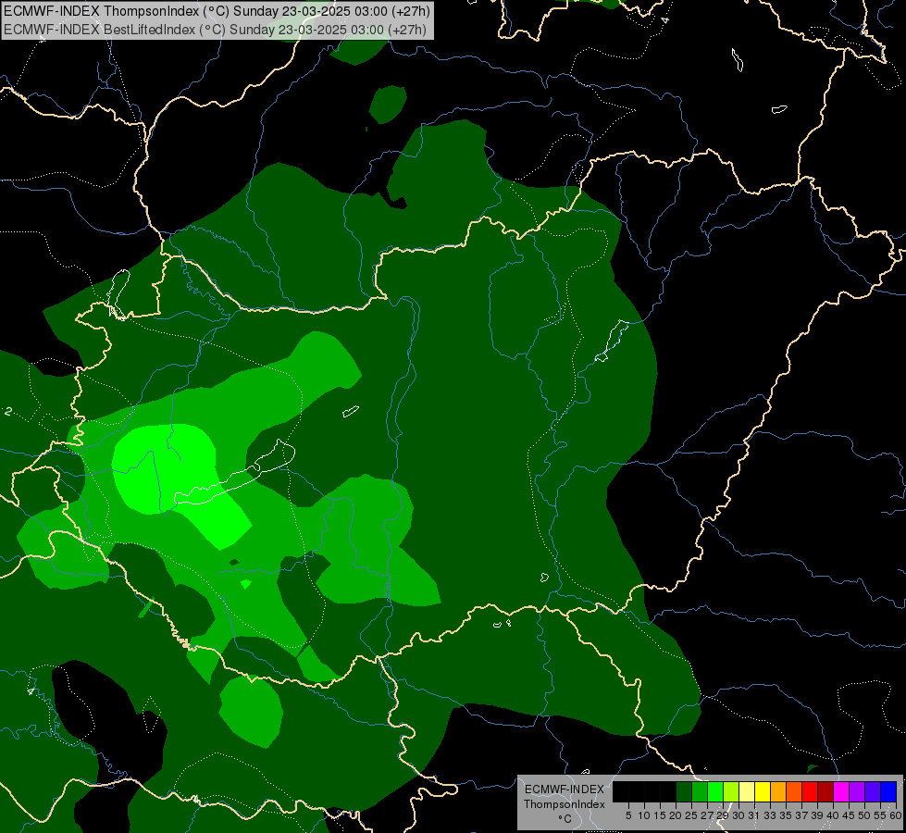Viewport: 906px width, 833px height.
Task: Click the orange-red 35–37 legend swatch
Action: coord(794,791)
